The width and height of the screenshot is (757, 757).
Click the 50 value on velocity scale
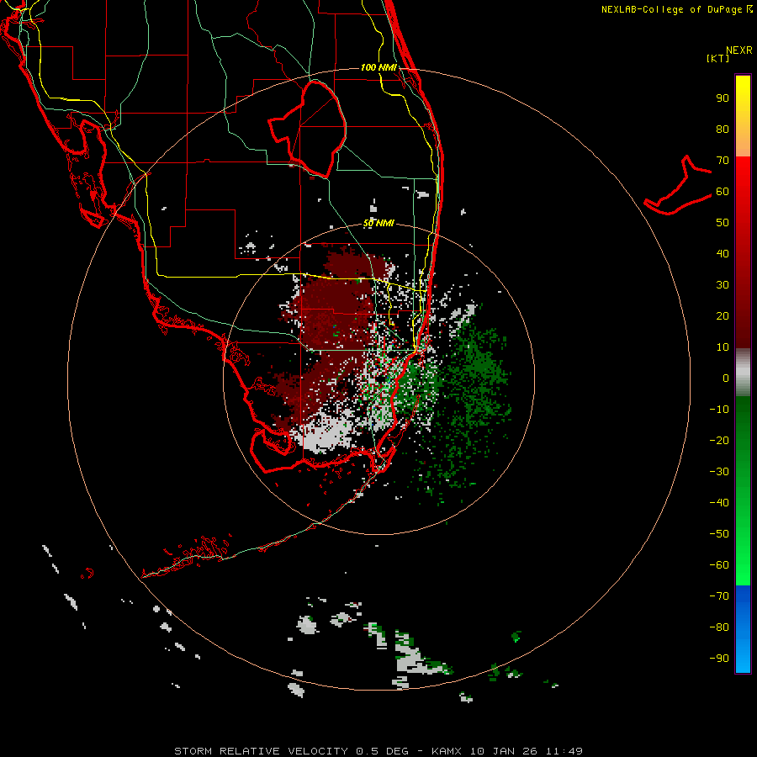pos(723,223)
